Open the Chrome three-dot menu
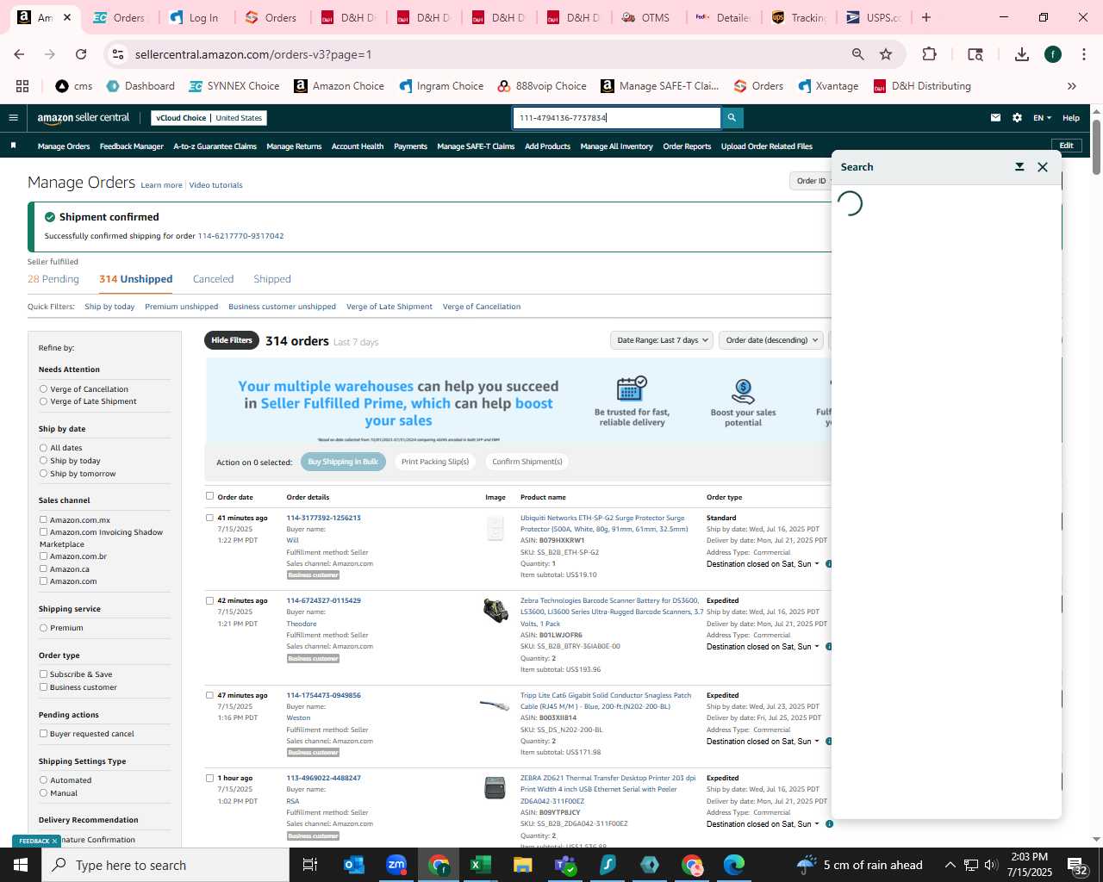Viewport: 1103px width, 882px height. pyautogui.click(x=1083, y=54)
